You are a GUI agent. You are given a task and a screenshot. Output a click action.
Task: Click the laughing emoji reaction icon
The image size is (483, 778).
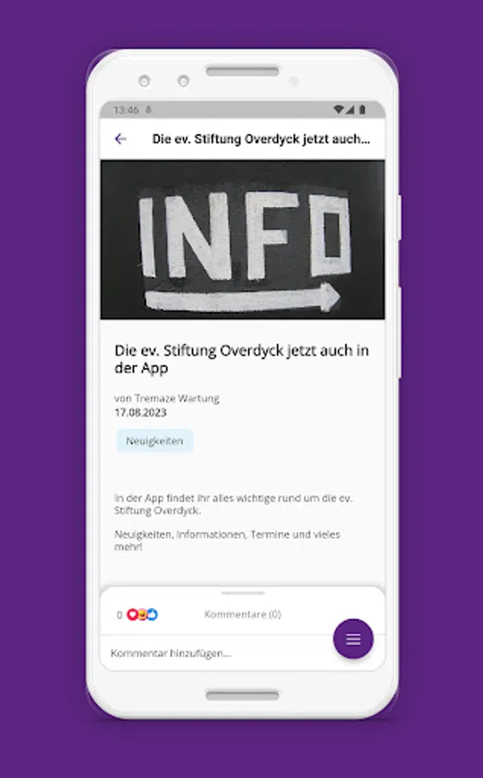point(143,615)
